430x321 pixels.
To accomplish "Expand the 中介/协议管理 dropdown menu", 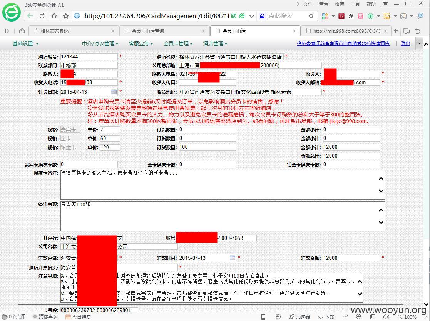I will 100,43.
